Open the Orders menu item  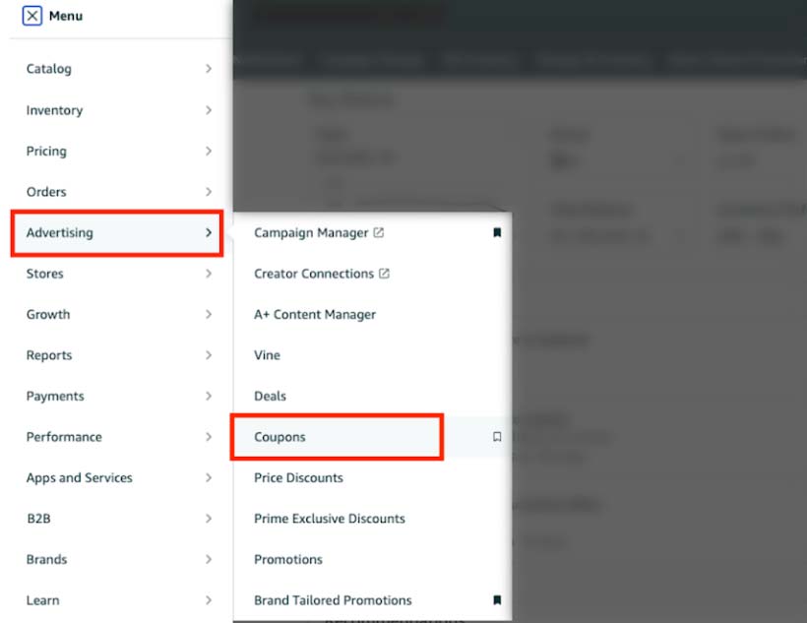pos(46,192)
